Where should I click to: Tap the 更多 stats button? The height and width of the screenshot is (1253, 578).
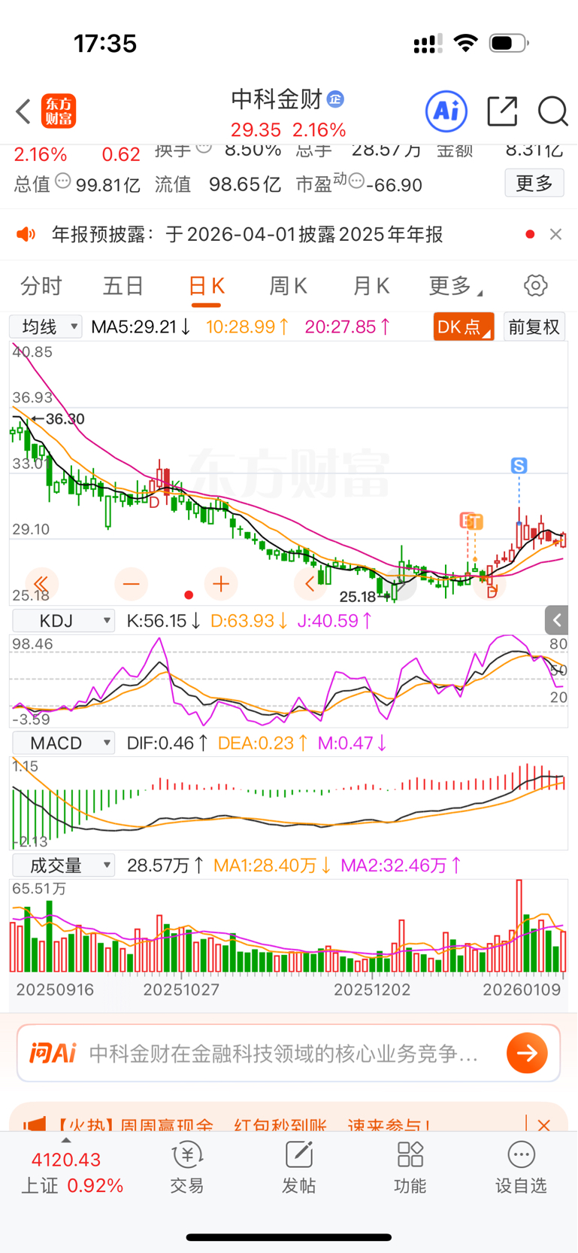534,183
